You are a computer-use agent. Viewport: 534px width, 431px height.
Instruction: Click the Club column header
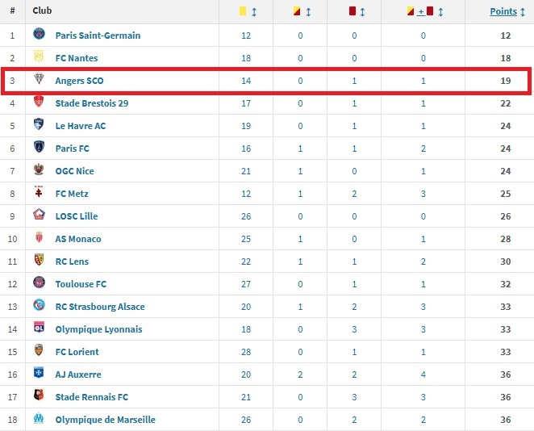[x=43, y=11]
